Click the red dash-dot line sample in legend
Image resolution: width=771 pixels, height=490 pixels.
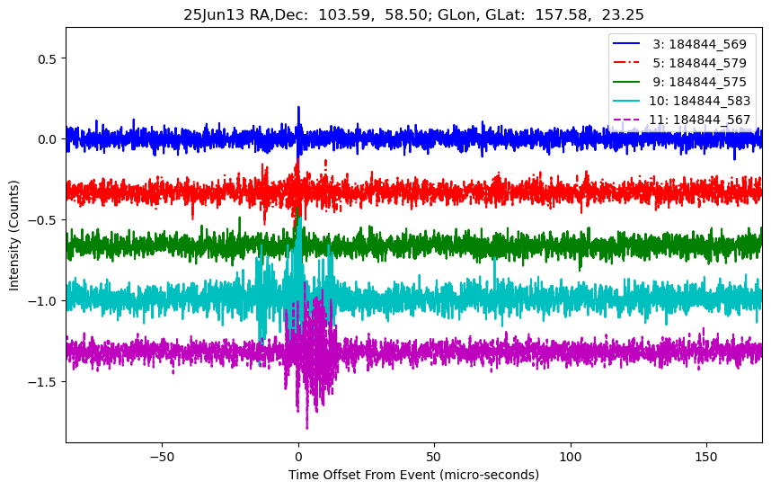pos(629,63)
